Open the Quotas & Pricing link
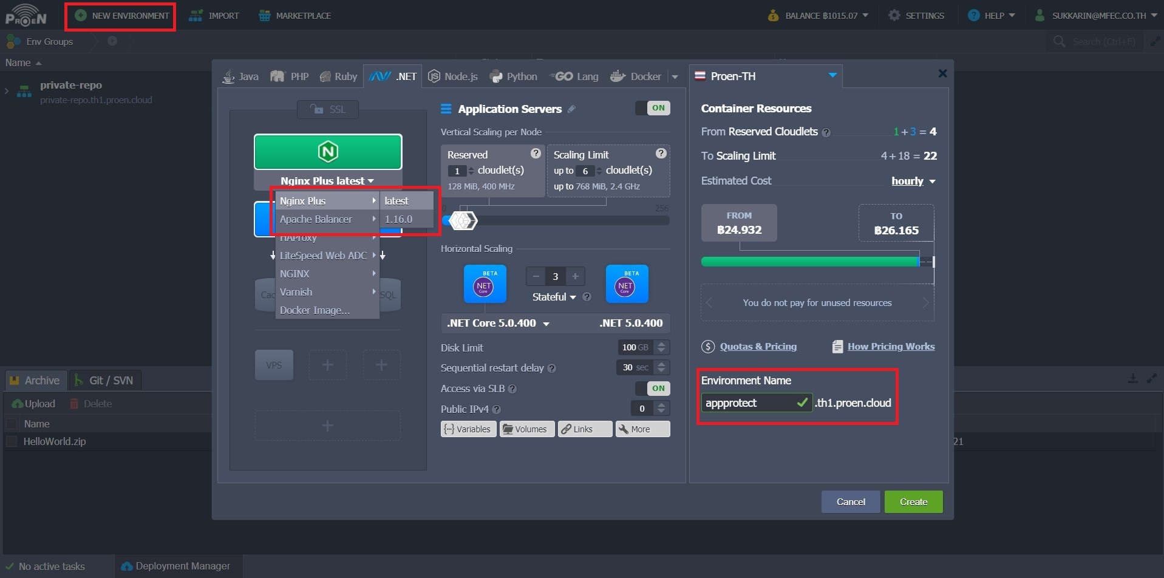This screenshot has height=578, width=1164. [758, 347]
